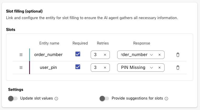The width and height of the screenshot is (200, 110).
Task: Enable the Update slot values toggle
Action: [13, 98]
